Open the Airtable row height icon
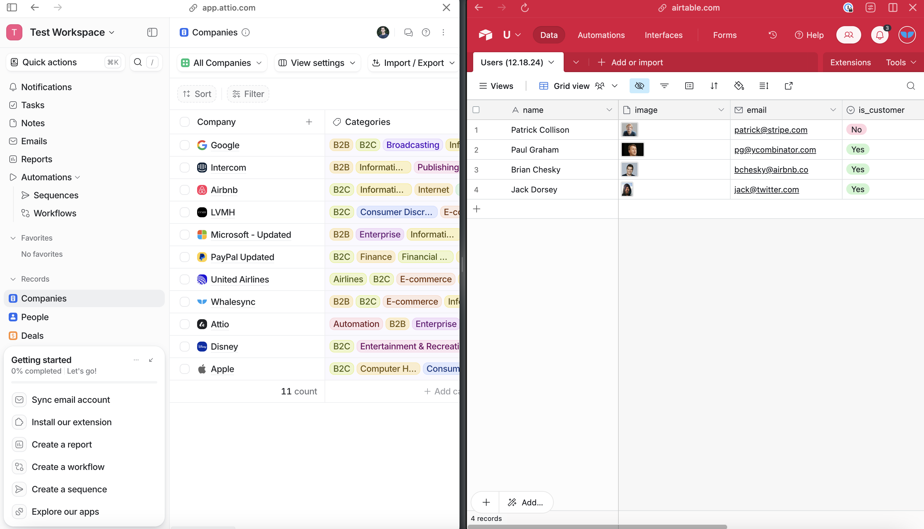924x529 pixels. pyautogui.click(x=764, y=86)
